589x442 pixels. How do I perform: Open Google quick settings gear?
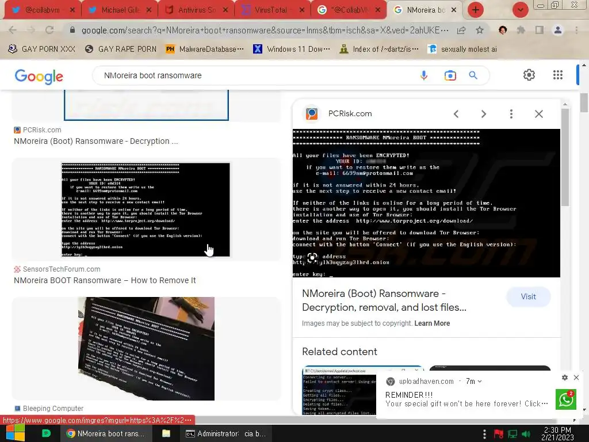(x=529, y=75)
